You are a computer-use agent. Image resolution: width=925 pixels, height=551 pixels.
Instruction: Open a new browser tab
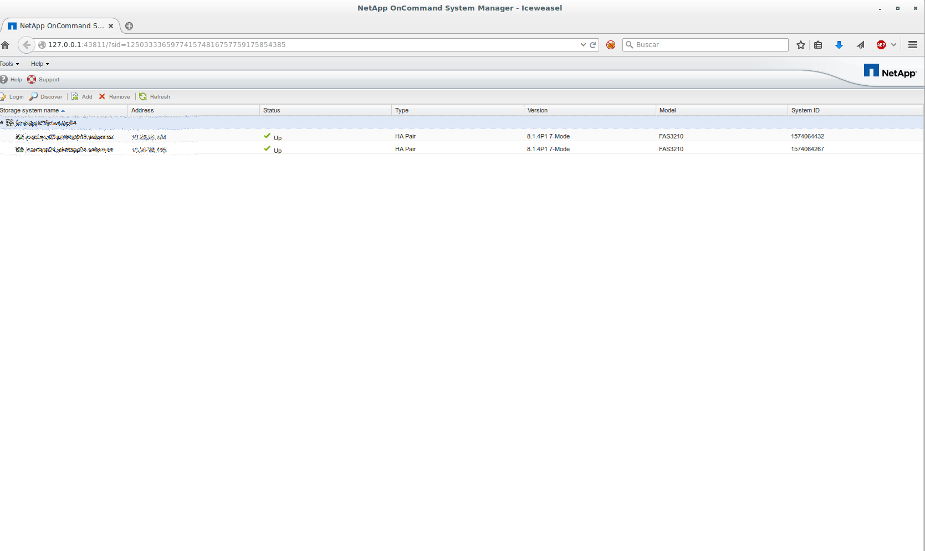129,26
